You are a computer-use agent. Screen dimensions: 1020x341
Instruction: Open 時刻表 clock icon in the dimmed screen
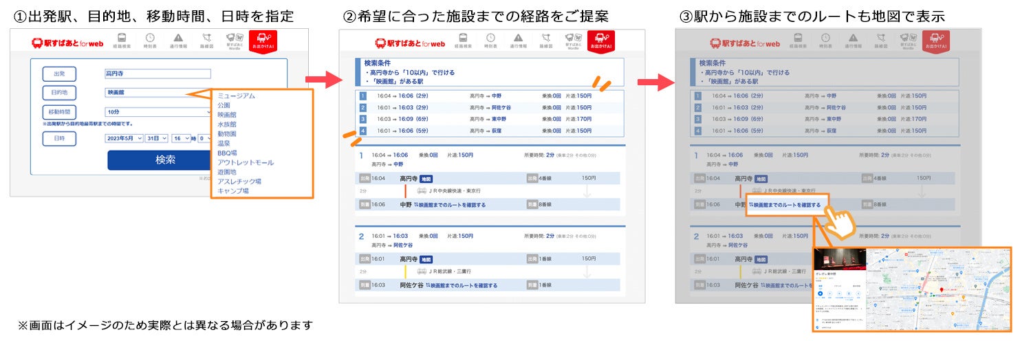click(825, 41)
